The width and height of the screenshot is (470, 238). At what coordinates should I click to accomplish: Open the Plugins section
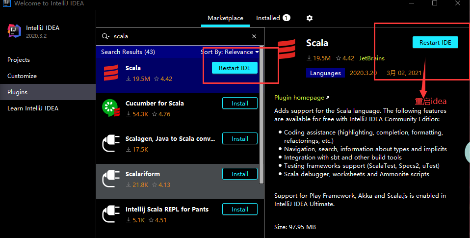pyautogui.click(x=48, y=92)
